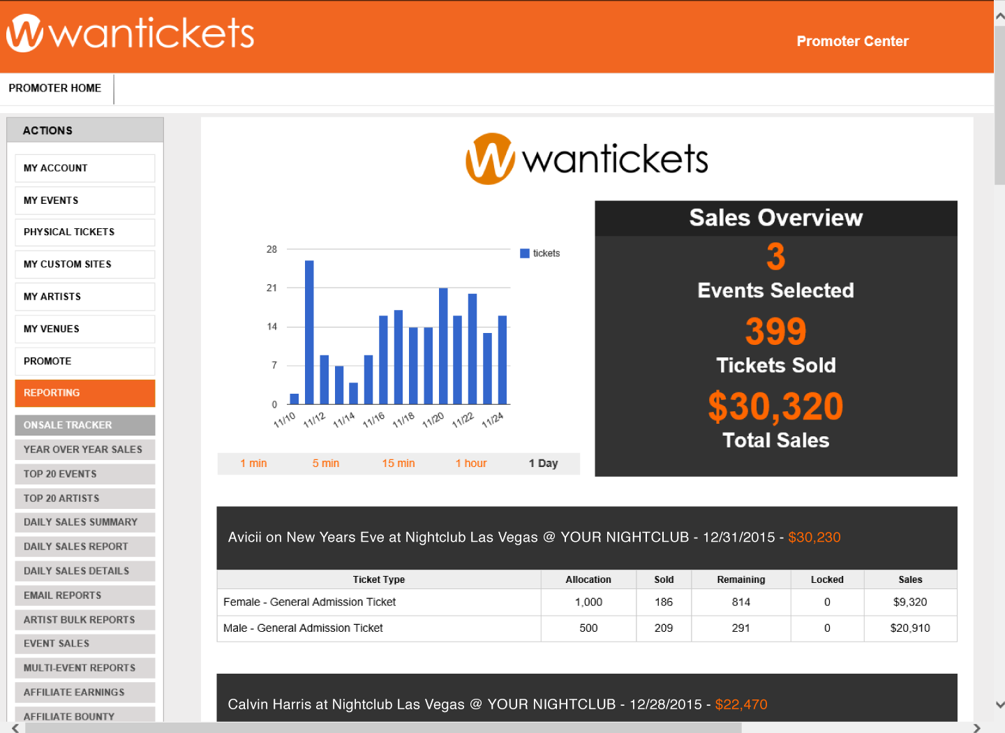Open My Account in the Actions sidebar
Image resolution: width=1005 pixels, height=733 pixels.
pyautogui.click(x=84, y=168)
